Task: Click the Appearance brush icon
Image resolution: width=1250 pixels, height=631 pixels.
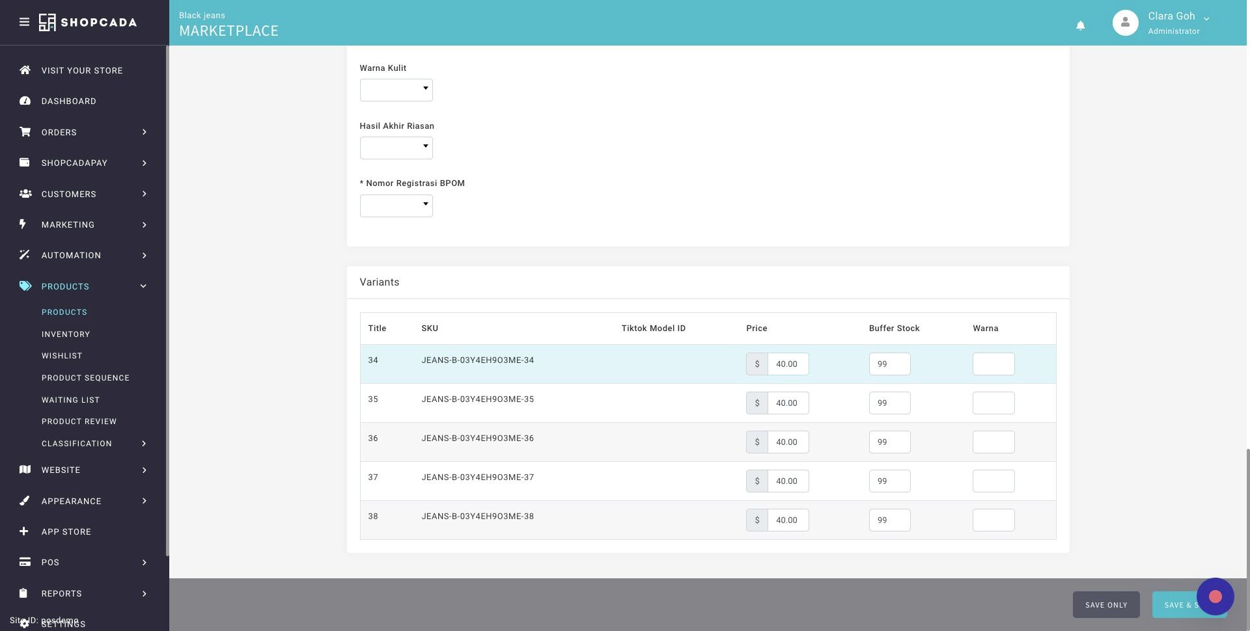Action: pos(25,500)
